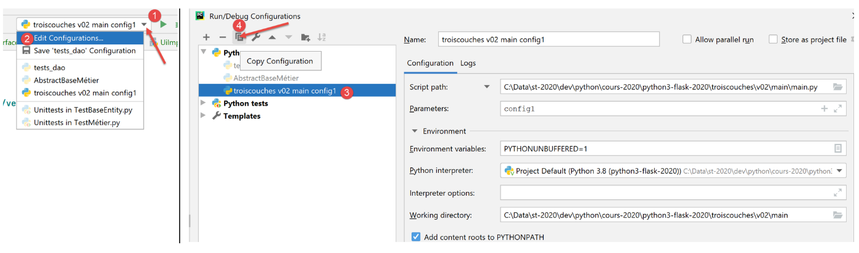Click the Sort configurations alphabetically icon

(322, 38)
